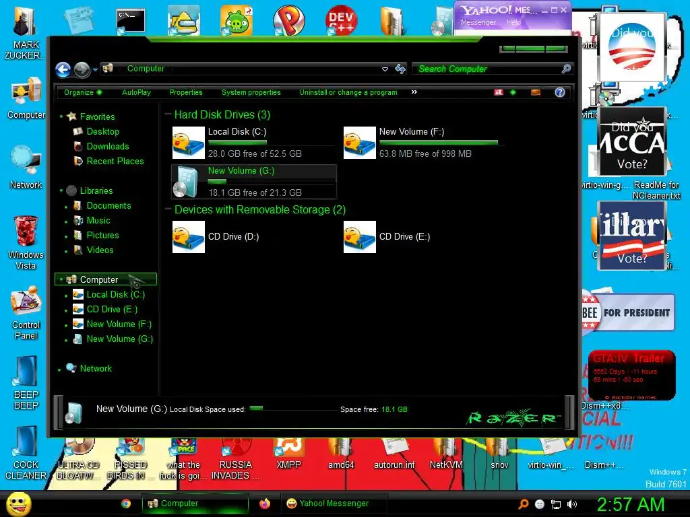Select New Volume (G:) drive icon
690x517 pixels.
point(187,182)
